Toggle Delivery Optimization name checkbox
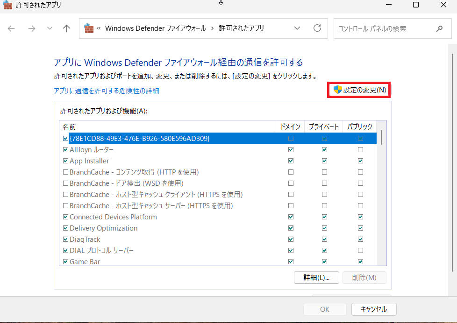This screenshot has width=457, height=323. 65,228
